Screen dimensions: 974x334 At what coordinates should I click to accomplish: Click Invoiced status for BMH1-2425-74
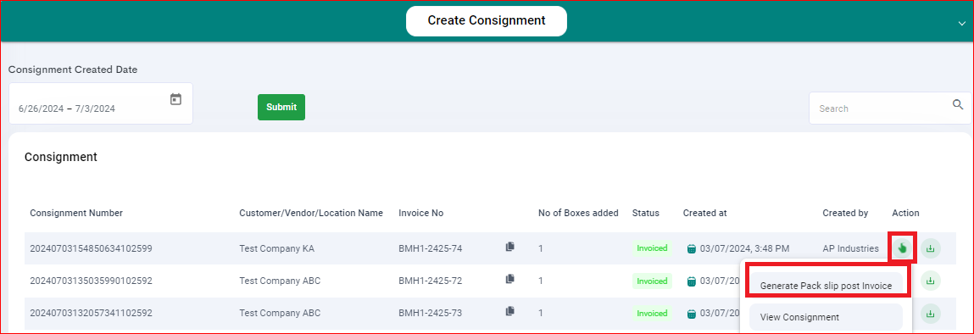(652, 248)
